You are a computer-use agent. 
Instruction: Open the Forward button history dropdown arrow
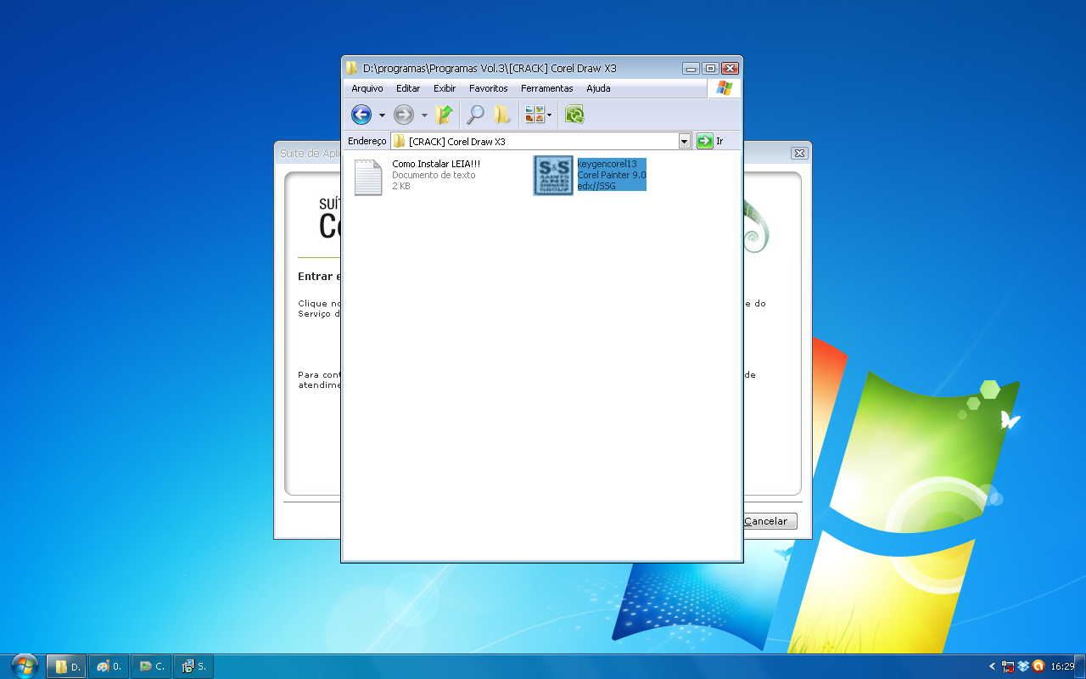point(424,115)
